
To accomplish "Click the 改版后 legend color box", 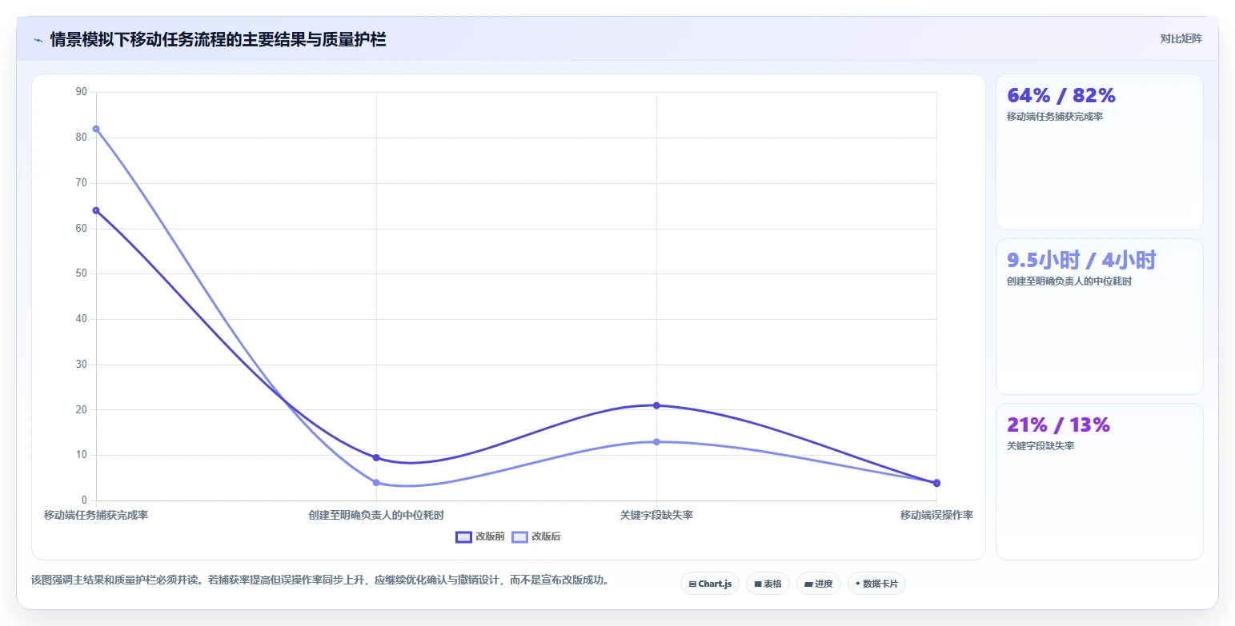I will click(519, 536).
